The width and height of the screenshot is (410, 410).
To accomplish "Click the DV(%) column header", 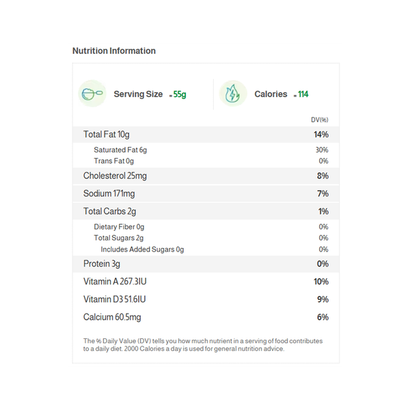I will click(319, 120).
